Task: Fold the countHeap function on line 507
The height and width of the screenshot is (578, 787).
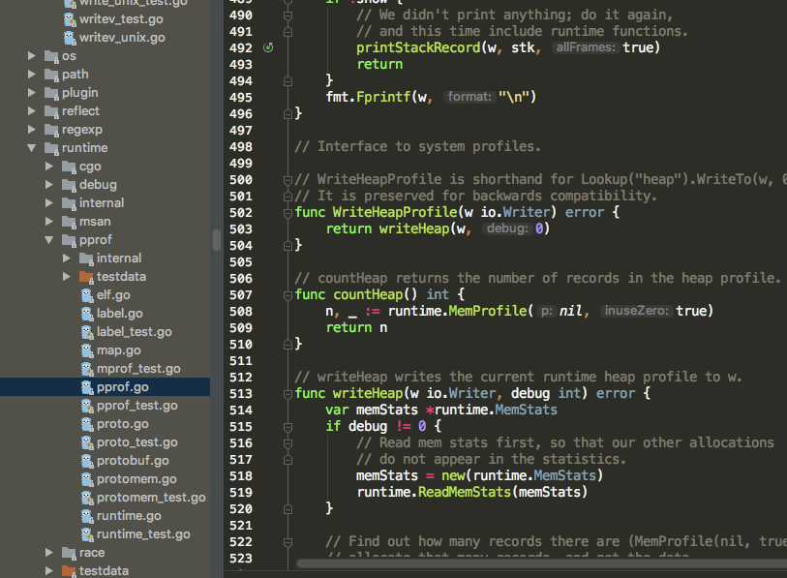Action: pyautogui.click(x=288, y=295)
